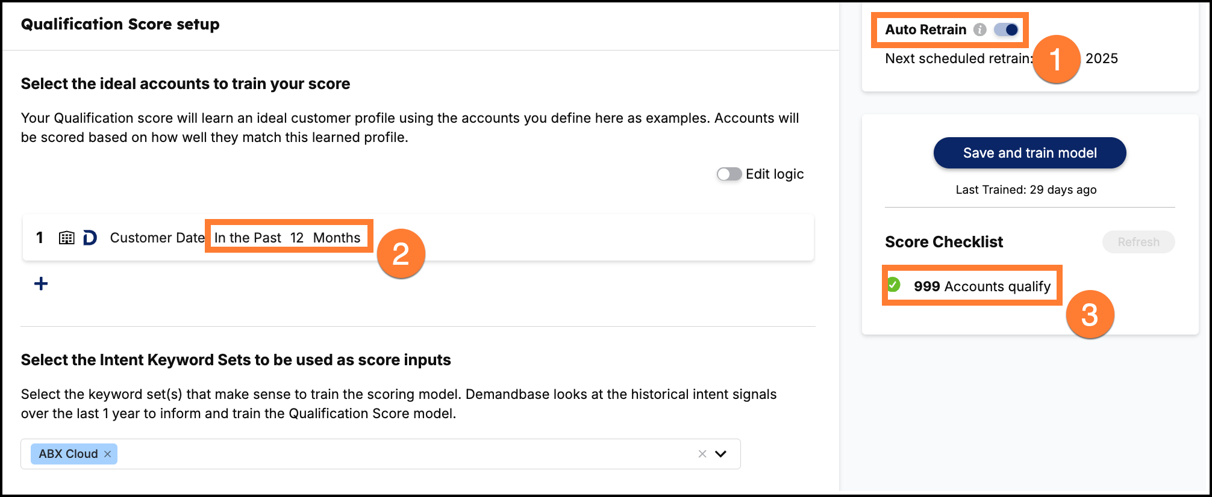This screenshot has width=1212, height=497.
Task: Clear all selected keyword sets with the × icon
Action: 701,454
